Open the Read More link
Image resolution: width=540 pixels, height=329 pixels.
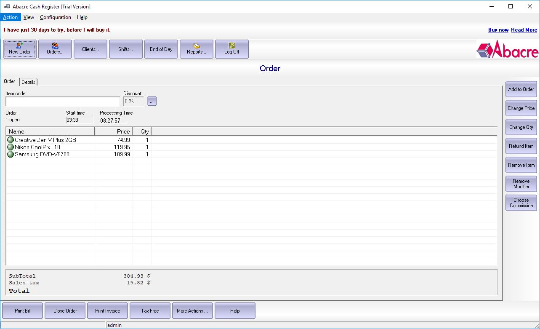[x=524, y=30]
